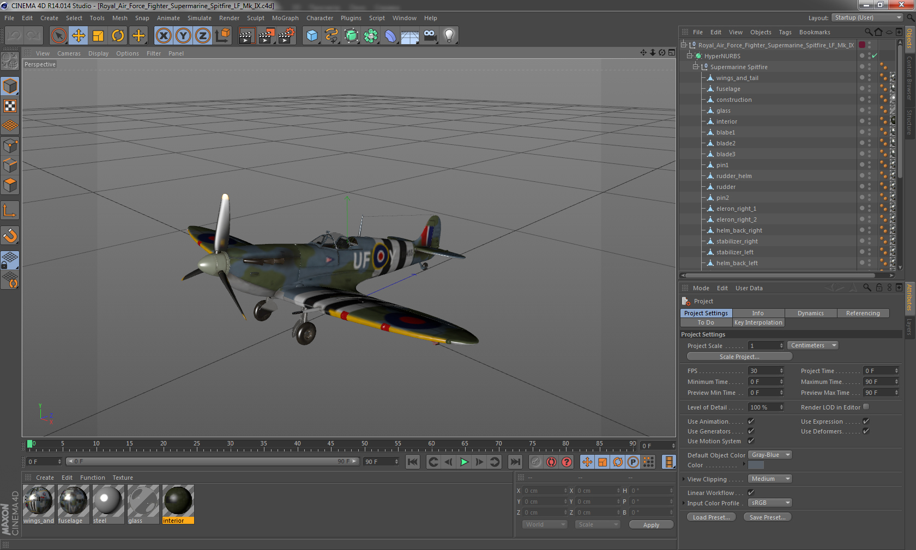This screenshot has height=550, width=916.
Task: Click the Load Preset... button
Action: click(x=712, y=517)
